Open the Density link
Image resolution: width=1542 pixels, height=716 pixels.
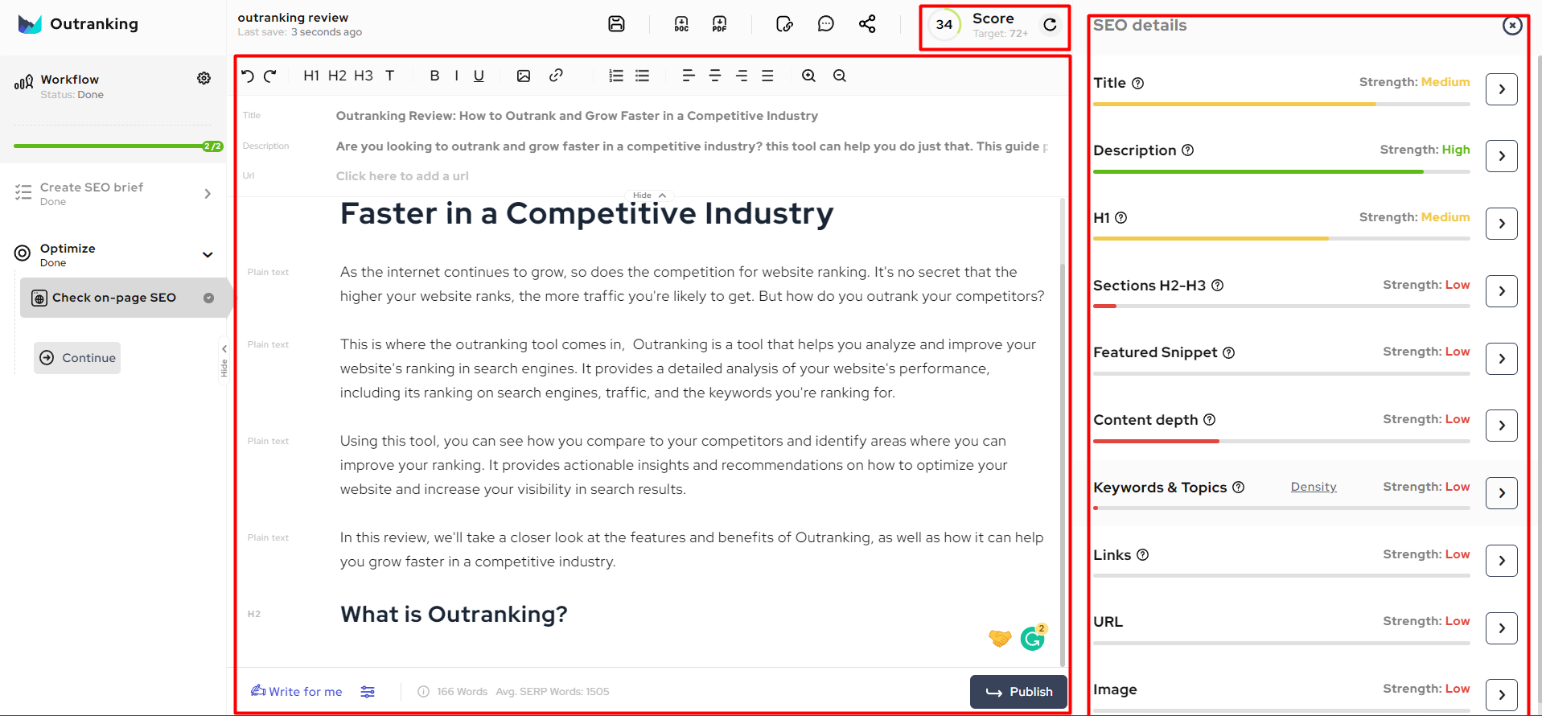click(1314, 487)
